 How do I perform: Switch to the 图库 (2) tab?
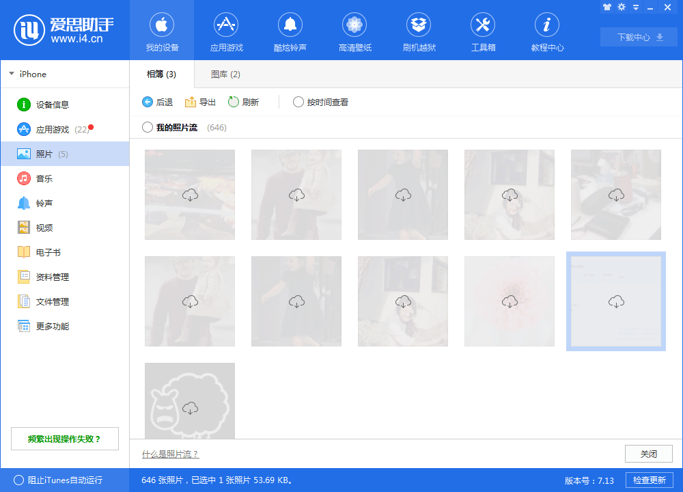225,74
